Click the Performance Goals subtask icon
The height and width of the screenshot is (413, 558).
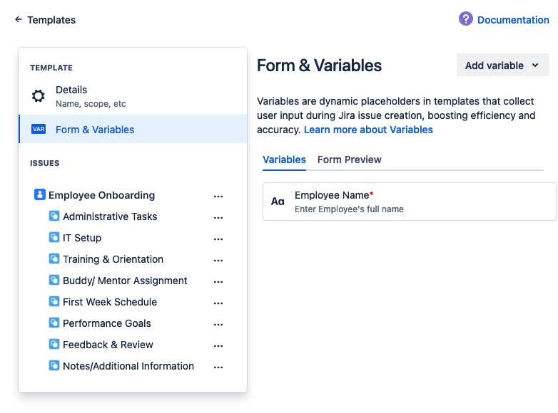pos(54,323)
